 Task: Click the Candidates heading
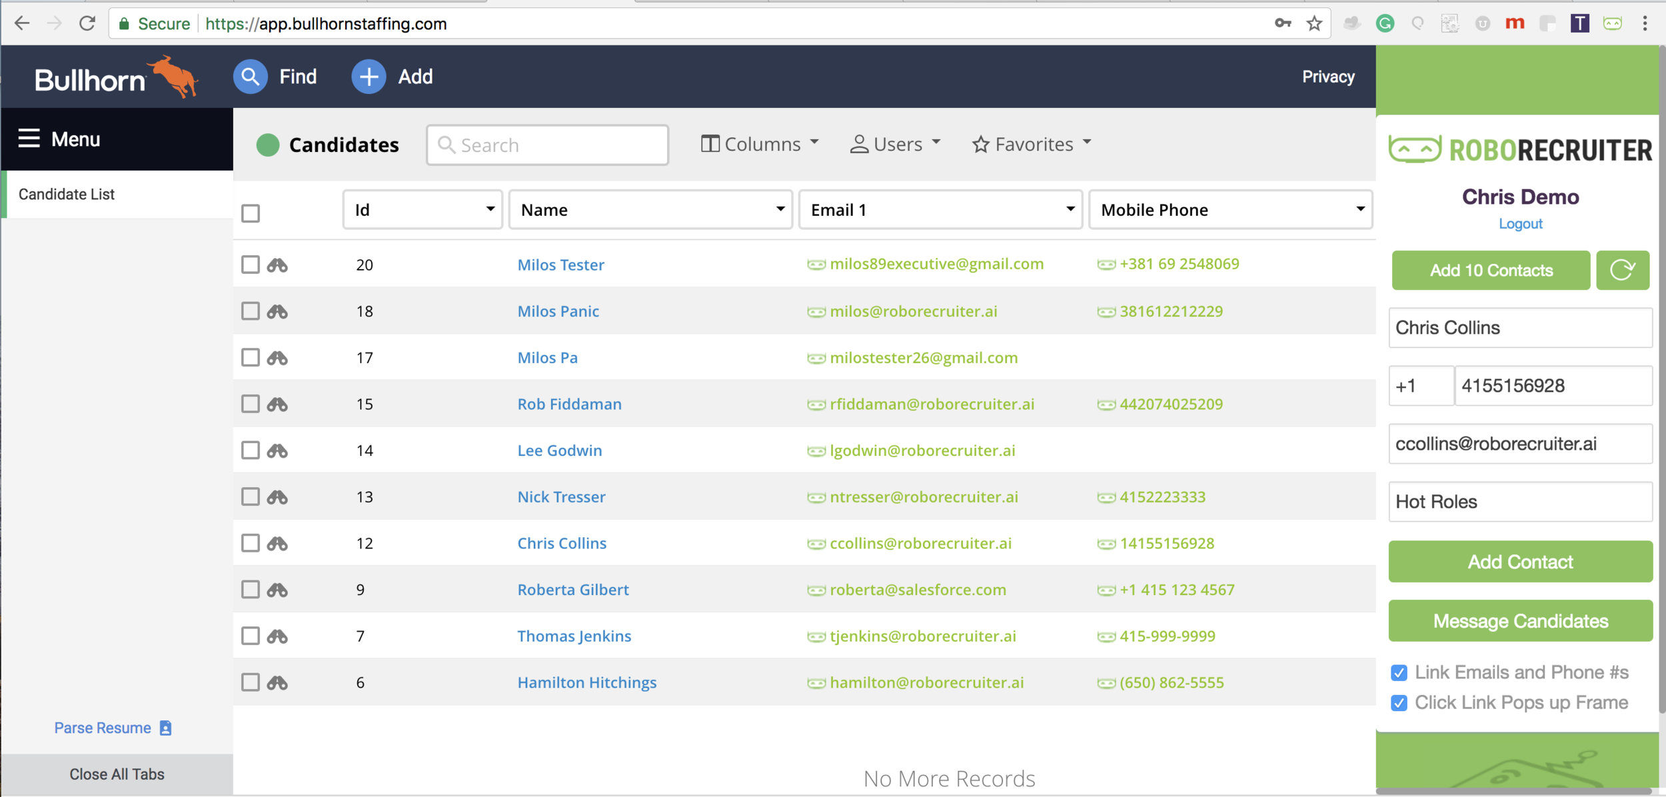tap(344, 145)
